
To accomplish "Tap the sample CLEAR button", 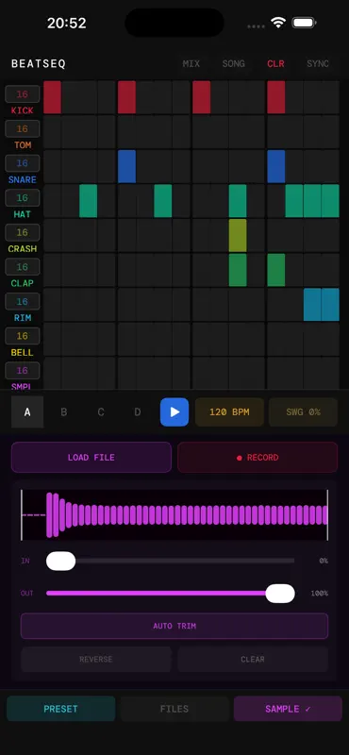I will (253, 659).
